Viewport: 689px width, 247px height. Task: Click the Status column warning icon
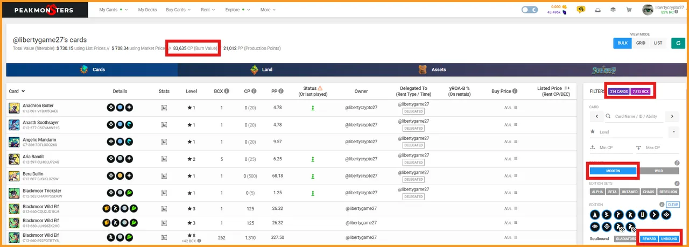coord(320,88)
